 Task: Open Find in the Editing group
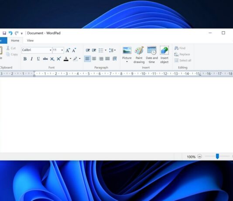(180, 48)
